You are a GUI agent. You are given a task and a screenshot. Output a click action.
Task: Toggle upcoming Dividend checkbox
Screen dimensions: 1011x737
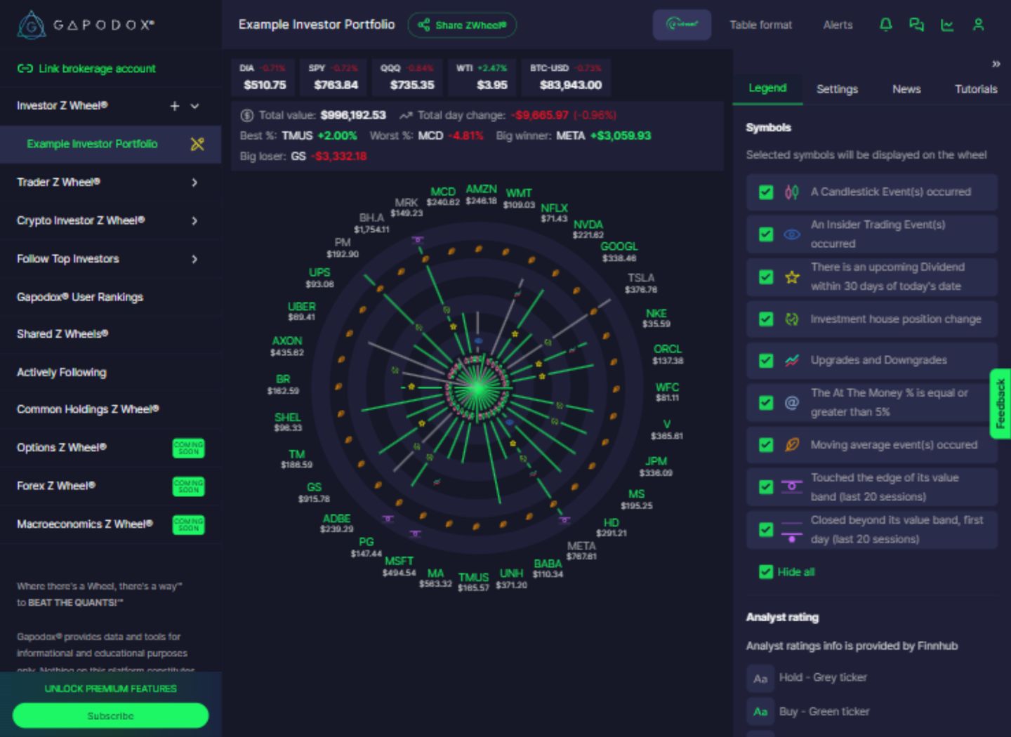(766, 277)
